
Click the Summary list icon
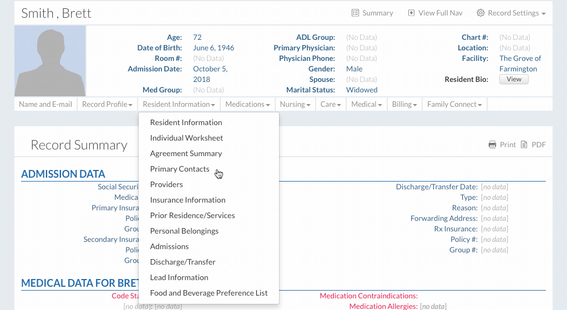356,13
